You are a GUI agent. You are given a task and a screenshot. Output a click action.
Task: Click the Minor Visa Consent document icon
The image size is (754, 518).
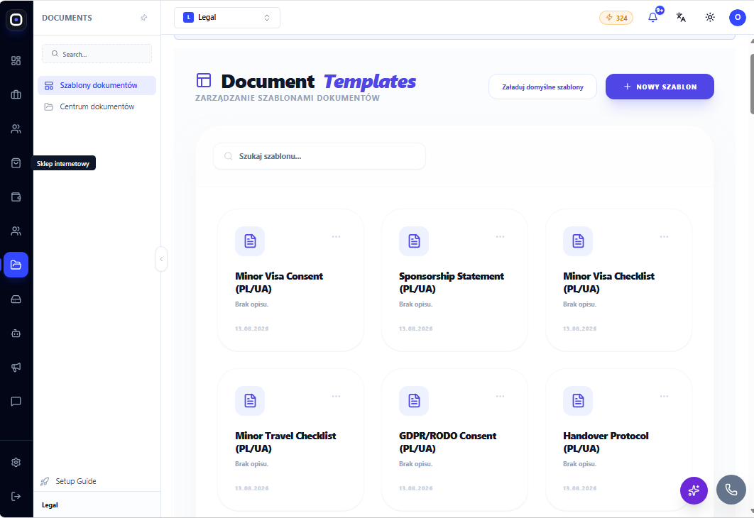pyautogui.click(x=250, y=241)
